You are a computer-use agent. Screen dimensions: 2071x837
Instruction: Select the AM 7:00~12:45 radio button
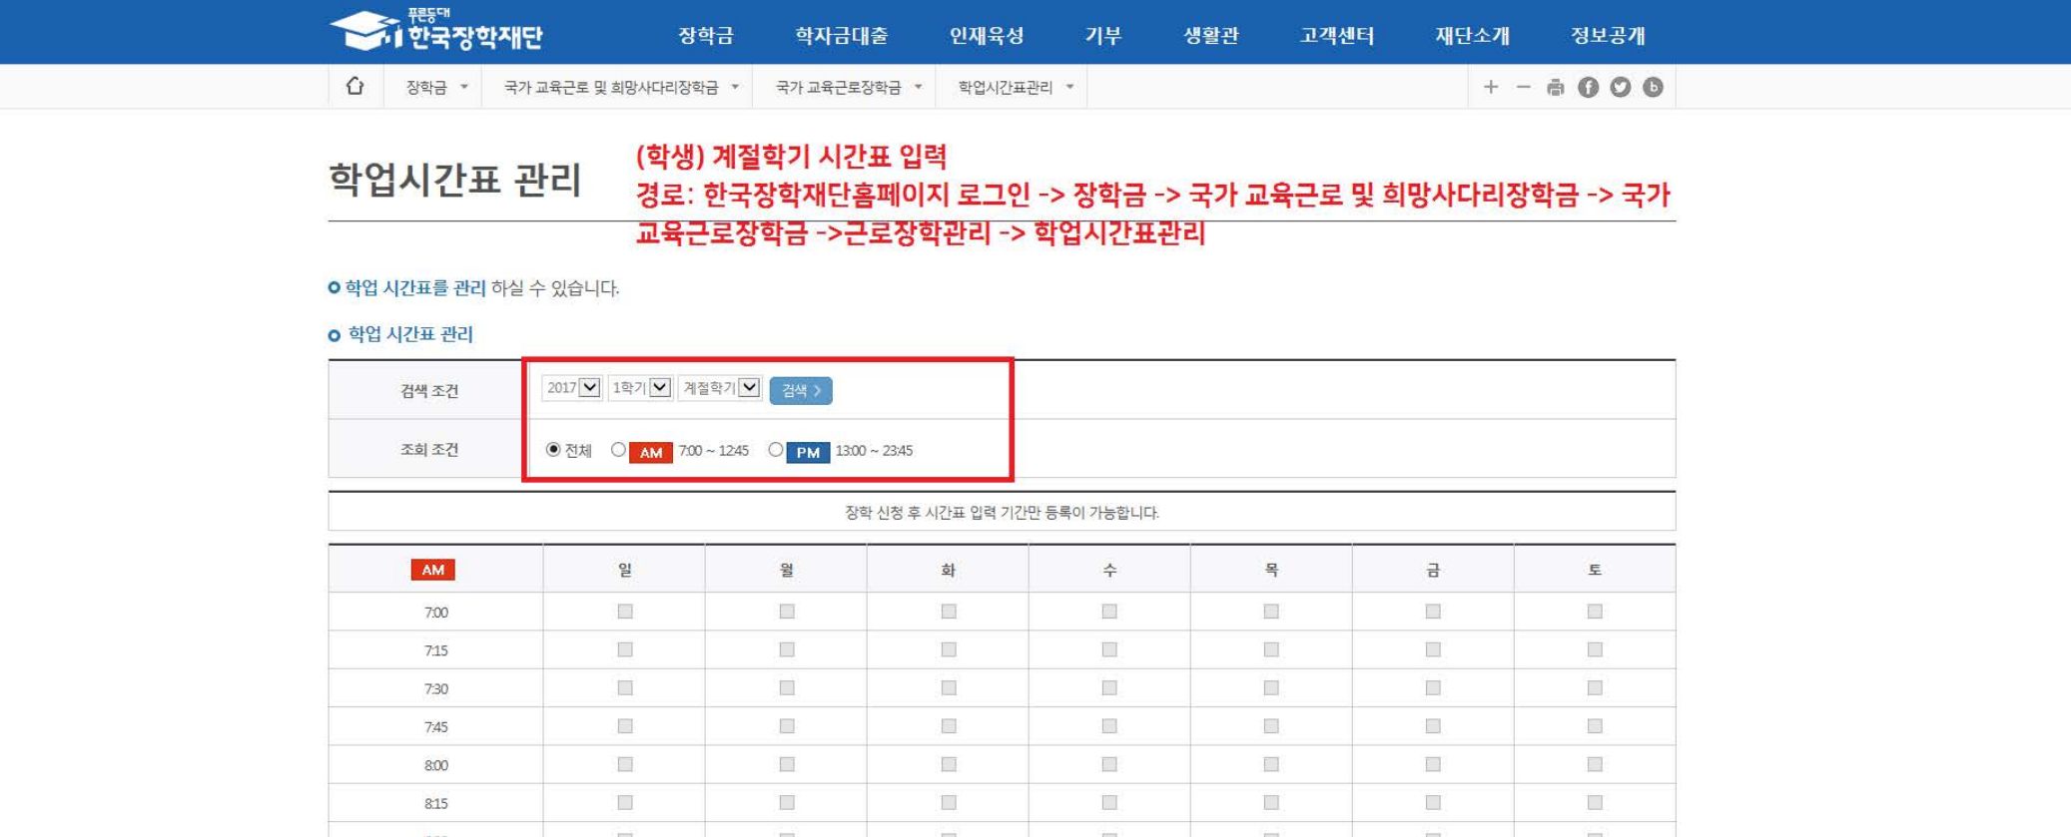pos(619,450)
